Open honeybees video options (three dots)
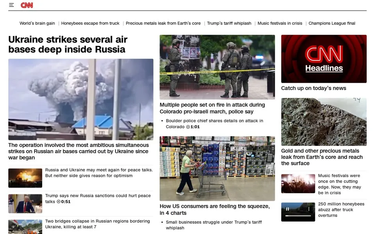 click(309, 209)
